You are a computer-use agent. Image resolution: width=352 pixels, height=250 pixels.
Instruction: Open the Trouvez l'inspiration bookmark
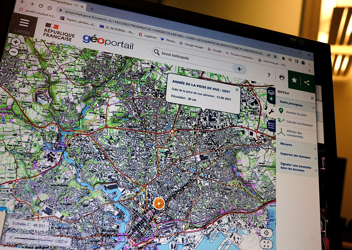tap(240, 56)
